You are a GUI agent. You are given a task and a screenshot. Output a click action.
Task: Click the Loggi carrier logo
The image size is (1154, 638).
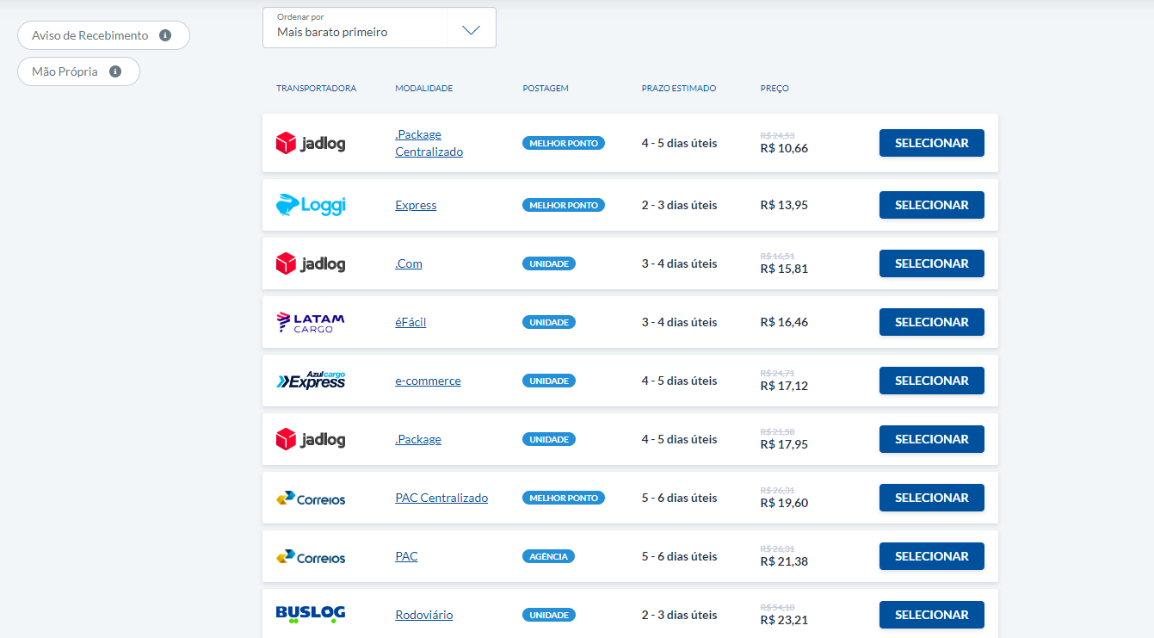310,205
